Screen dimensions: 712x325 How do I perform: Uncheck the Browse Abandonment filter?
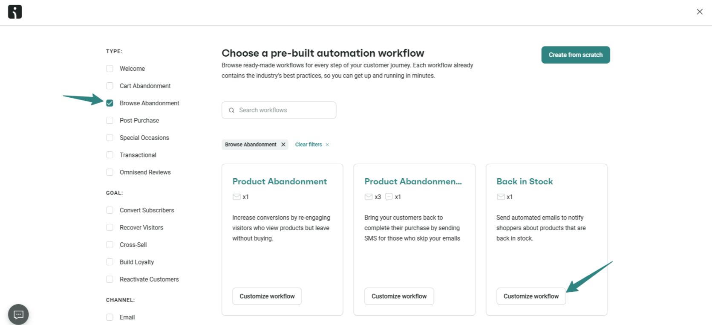(110, 103)
